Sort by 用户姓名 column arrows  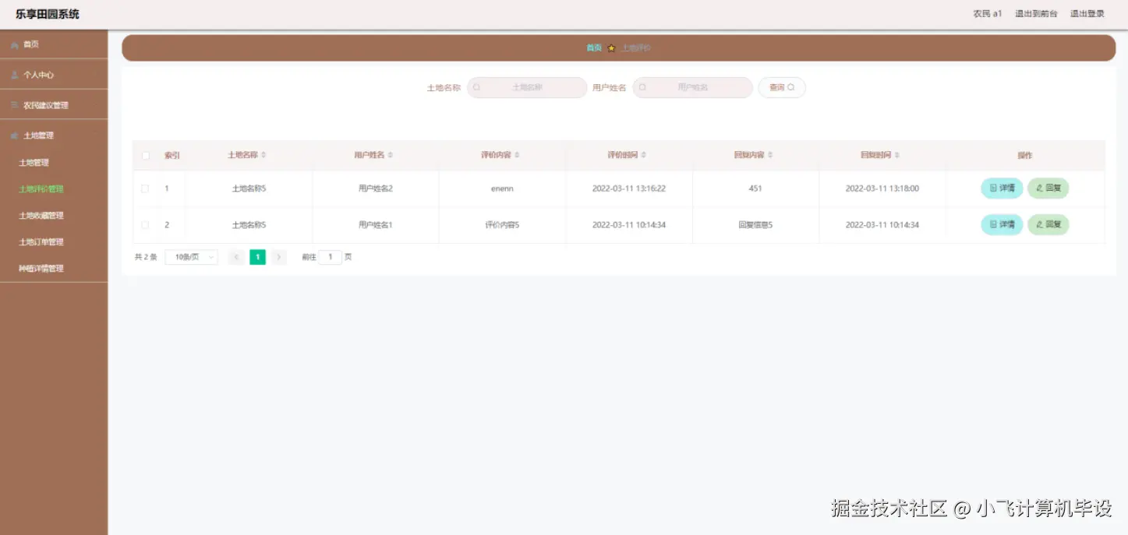(x=391, y=156)
